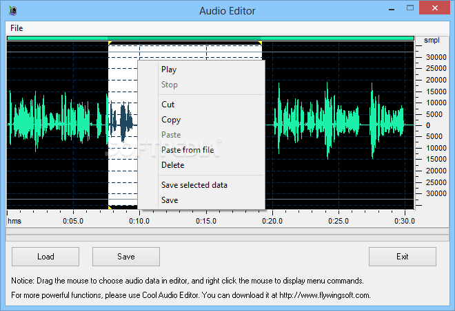Click the 0:25.0 mark on the time ruler

[338, 221]
